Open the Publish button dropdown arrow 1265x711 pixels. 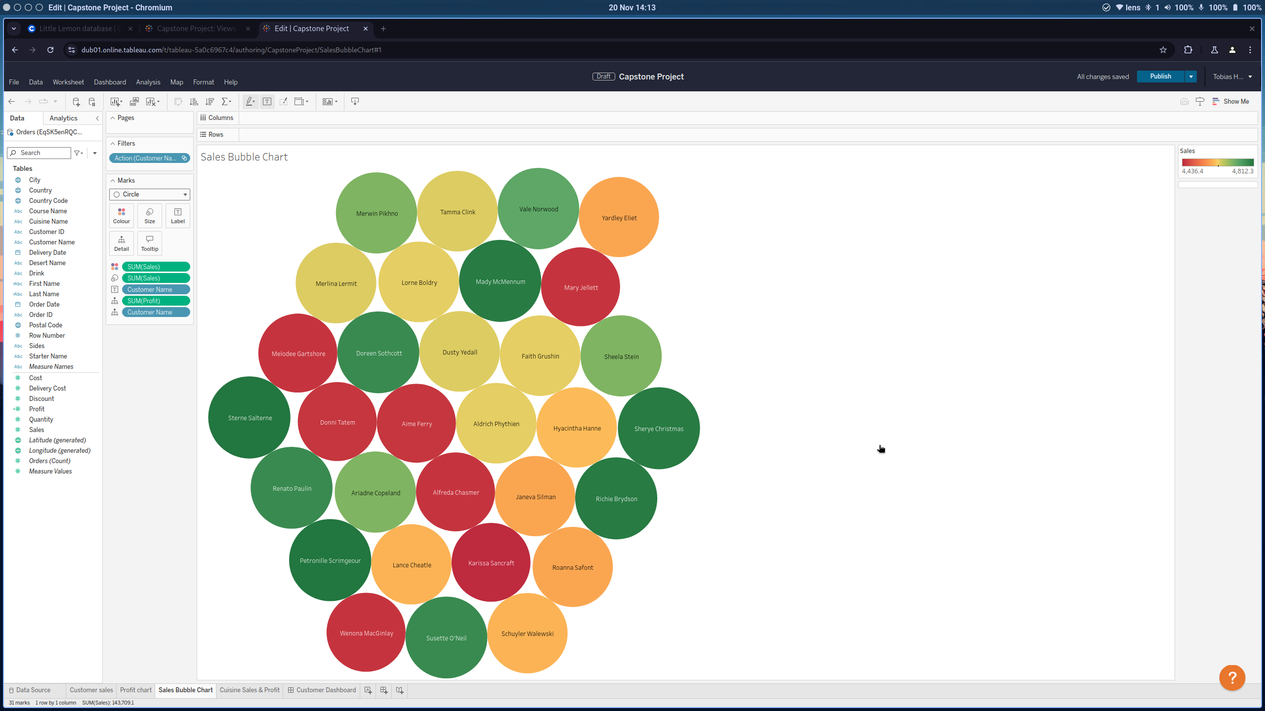1191,77
